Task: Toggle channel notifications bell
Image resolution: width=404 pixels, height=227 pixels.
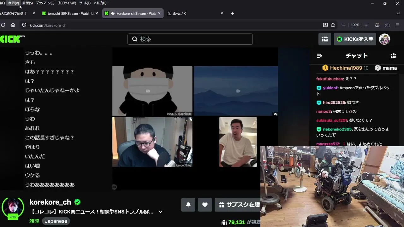Action: coord(188,205)
